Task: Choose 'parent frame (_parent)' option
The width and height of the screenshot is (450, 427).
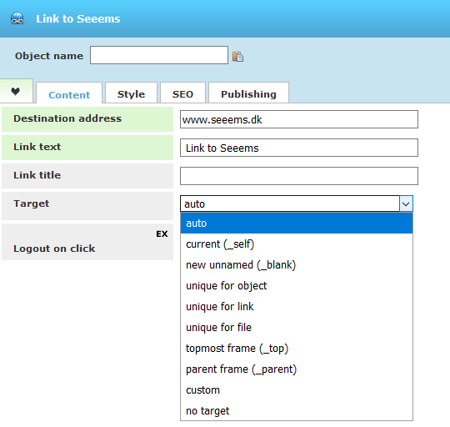Action: point(297,369)
